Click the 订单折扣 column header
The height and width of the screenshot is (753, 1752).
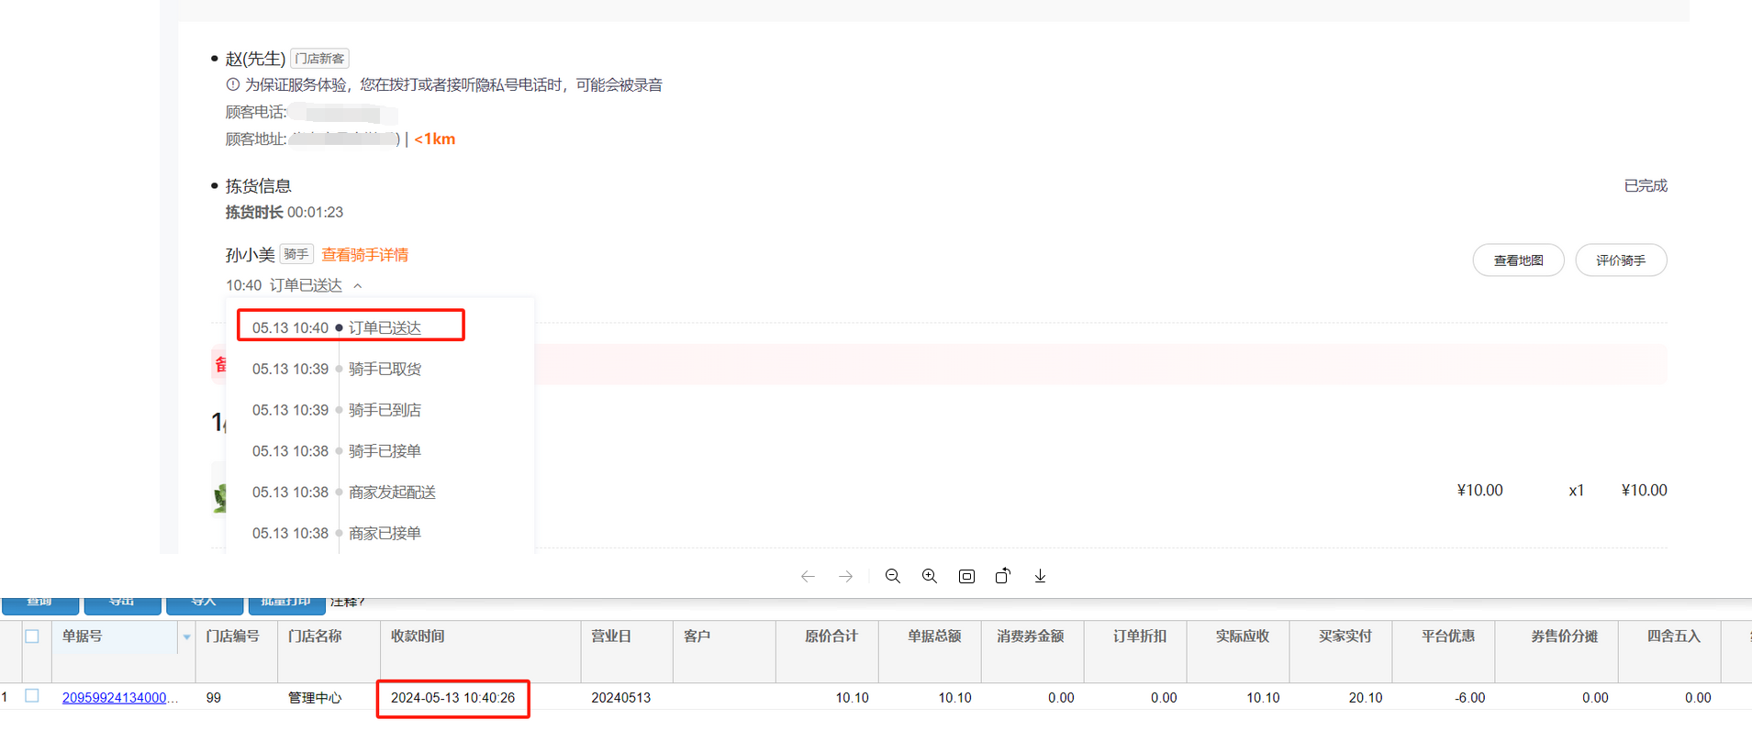(1140, 637)
